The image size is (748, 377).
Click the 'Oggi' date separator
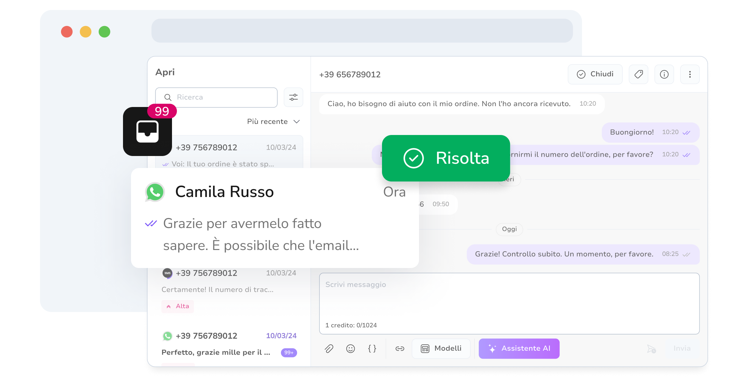(x=509, y=229)
